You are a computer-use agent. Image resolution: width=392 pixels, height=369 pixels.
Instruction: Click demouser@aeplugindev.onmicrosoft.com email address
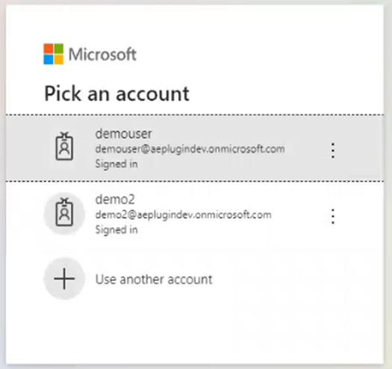tap(190, 149)
